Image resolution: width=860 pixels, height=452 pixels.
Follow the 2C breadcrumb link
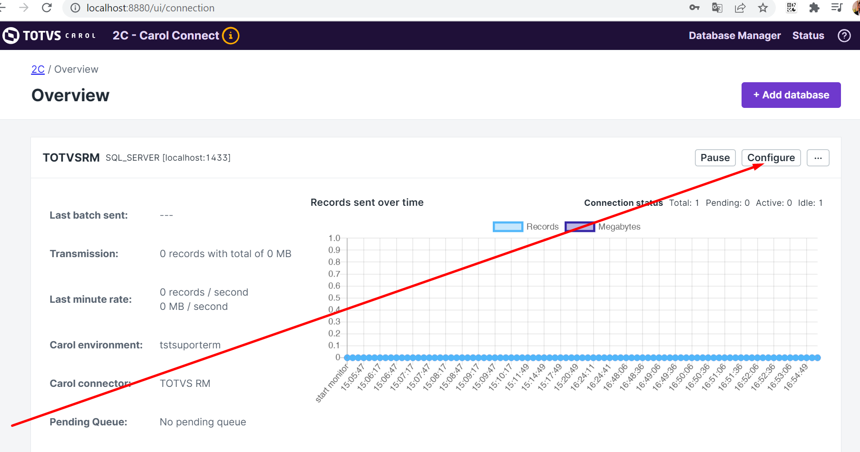[38, 69]
